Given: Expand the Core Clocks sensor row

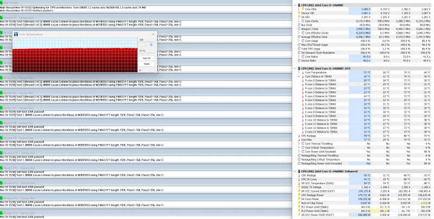Looking at the screenshot, I should point(297,21).
